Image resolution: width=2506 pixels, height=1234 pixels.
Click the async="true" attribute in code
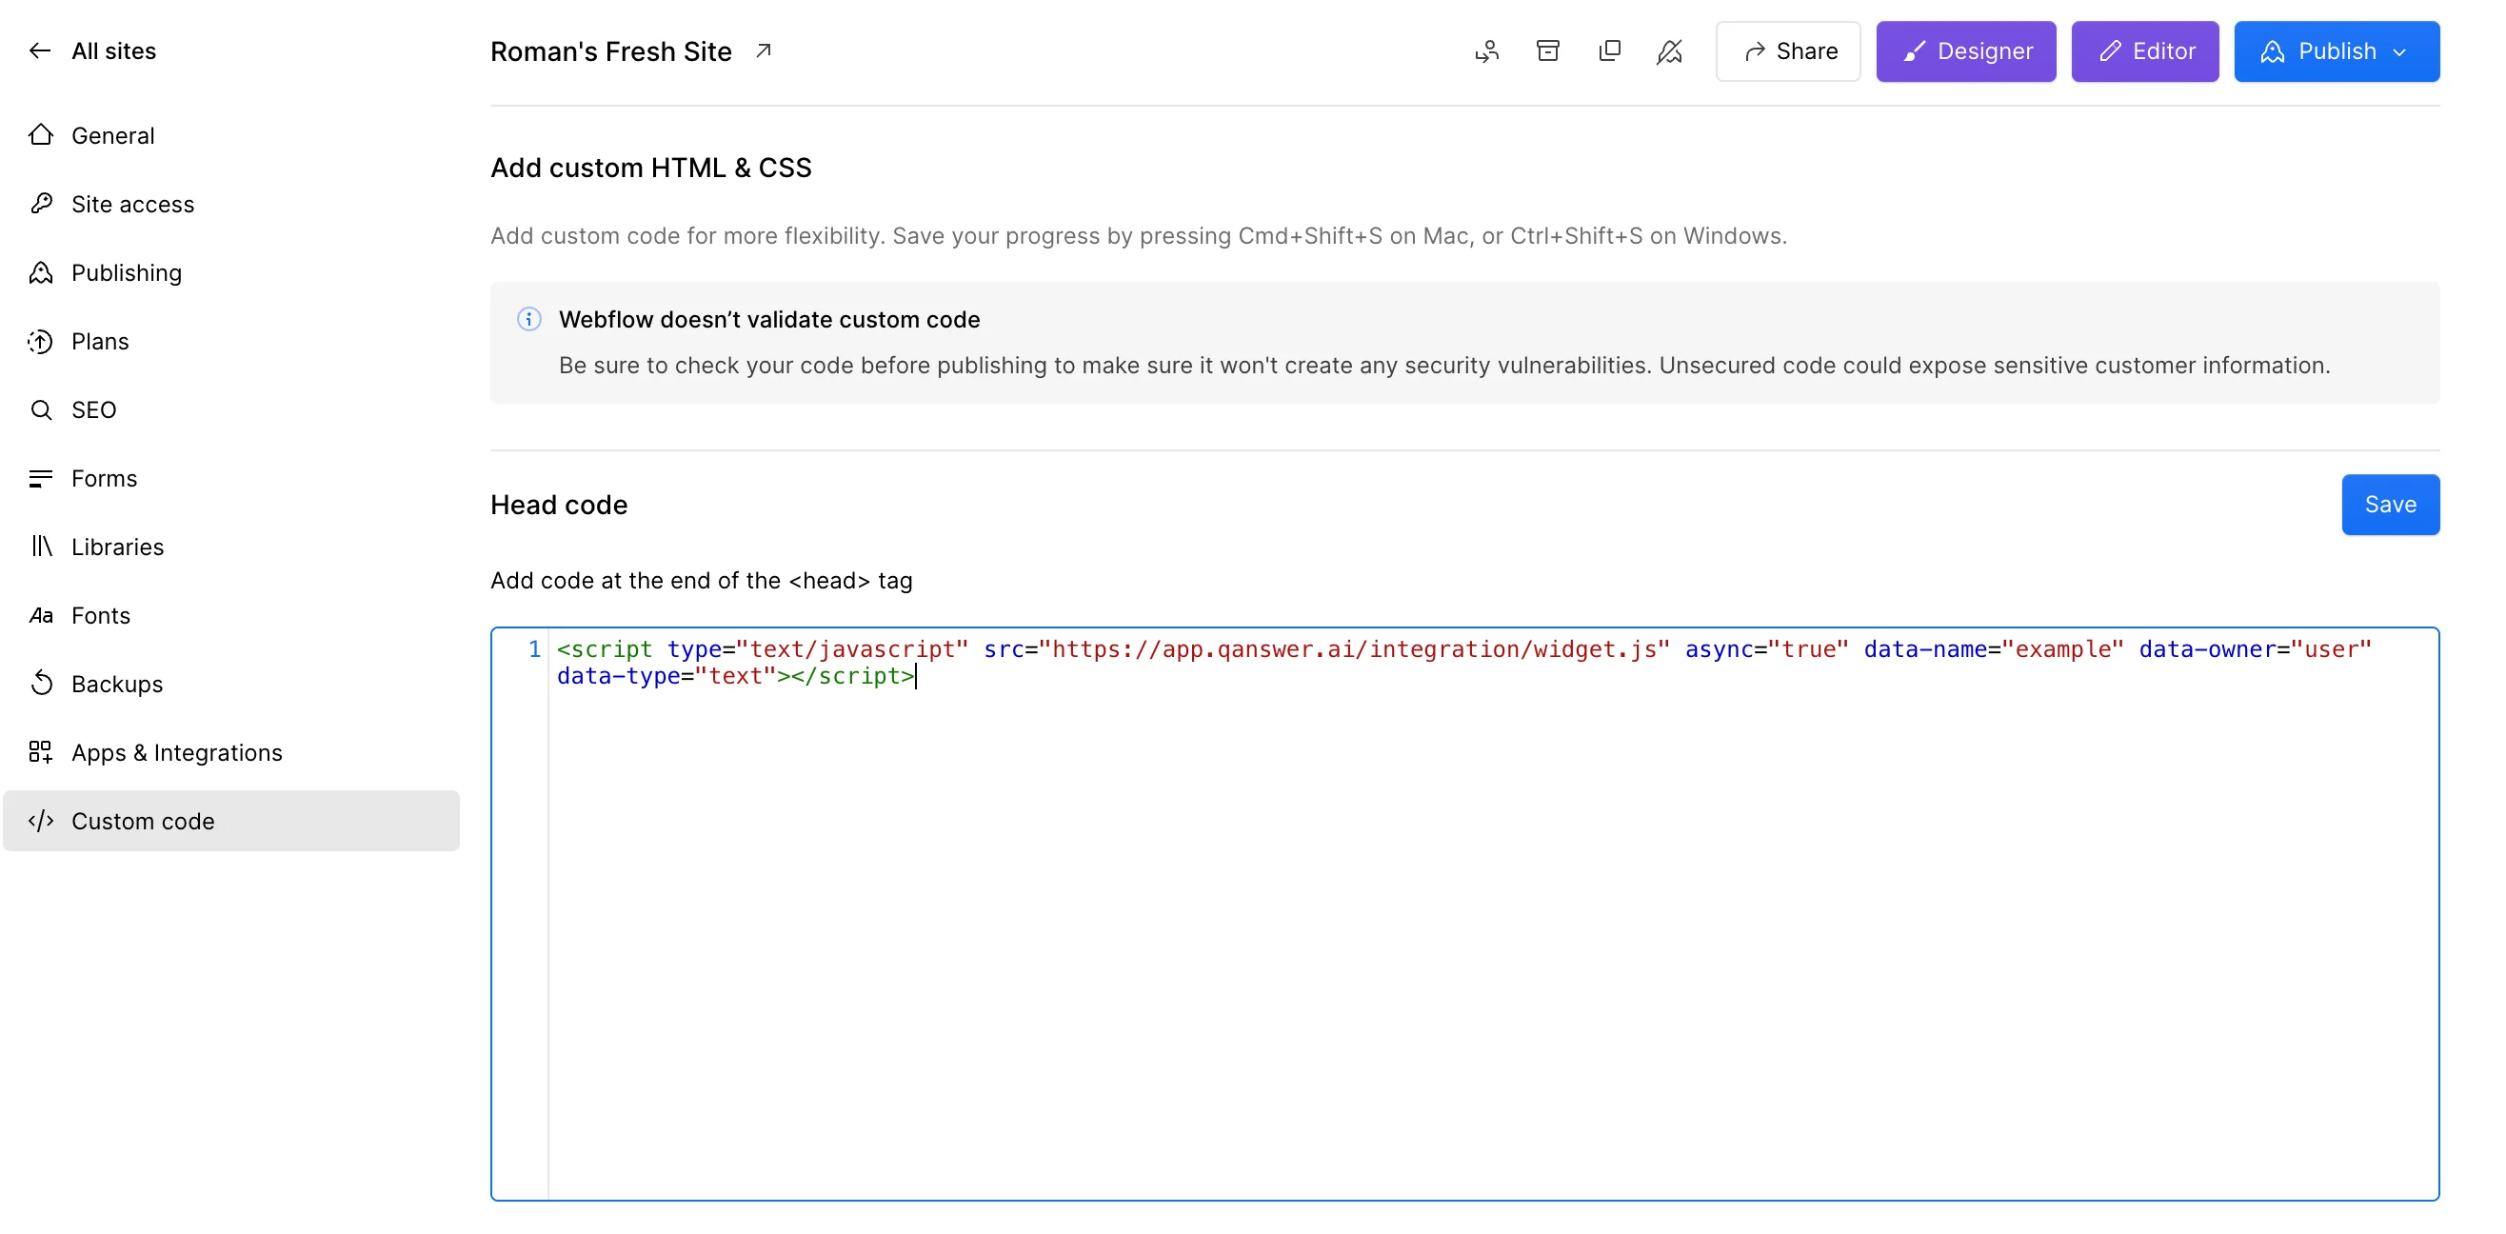1765,648
